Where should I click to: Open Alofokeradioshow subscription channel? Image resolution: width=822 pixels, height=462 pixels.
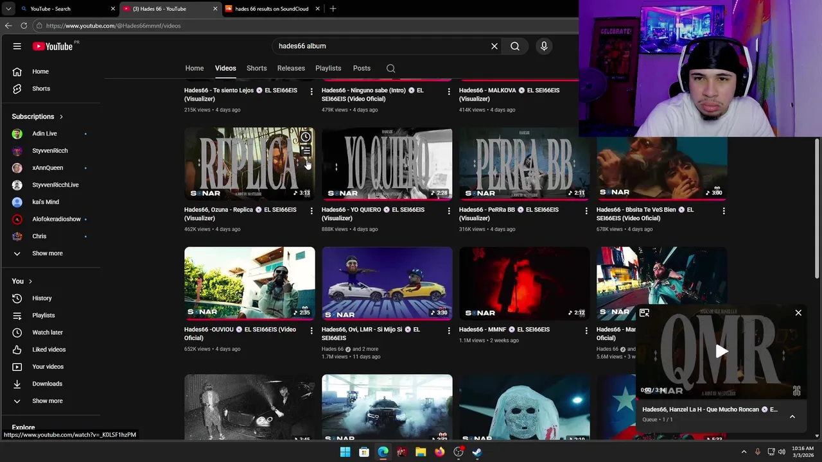[50, 219]
